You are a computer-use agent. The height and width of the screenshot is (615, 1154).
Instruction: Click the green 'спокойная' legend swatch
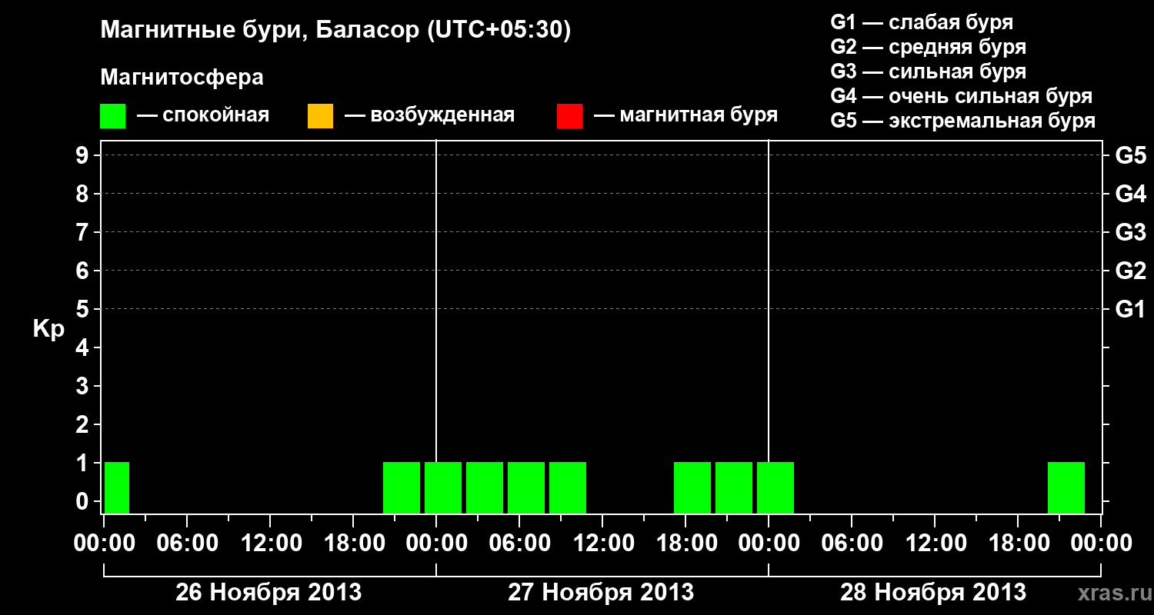point(112,116)
